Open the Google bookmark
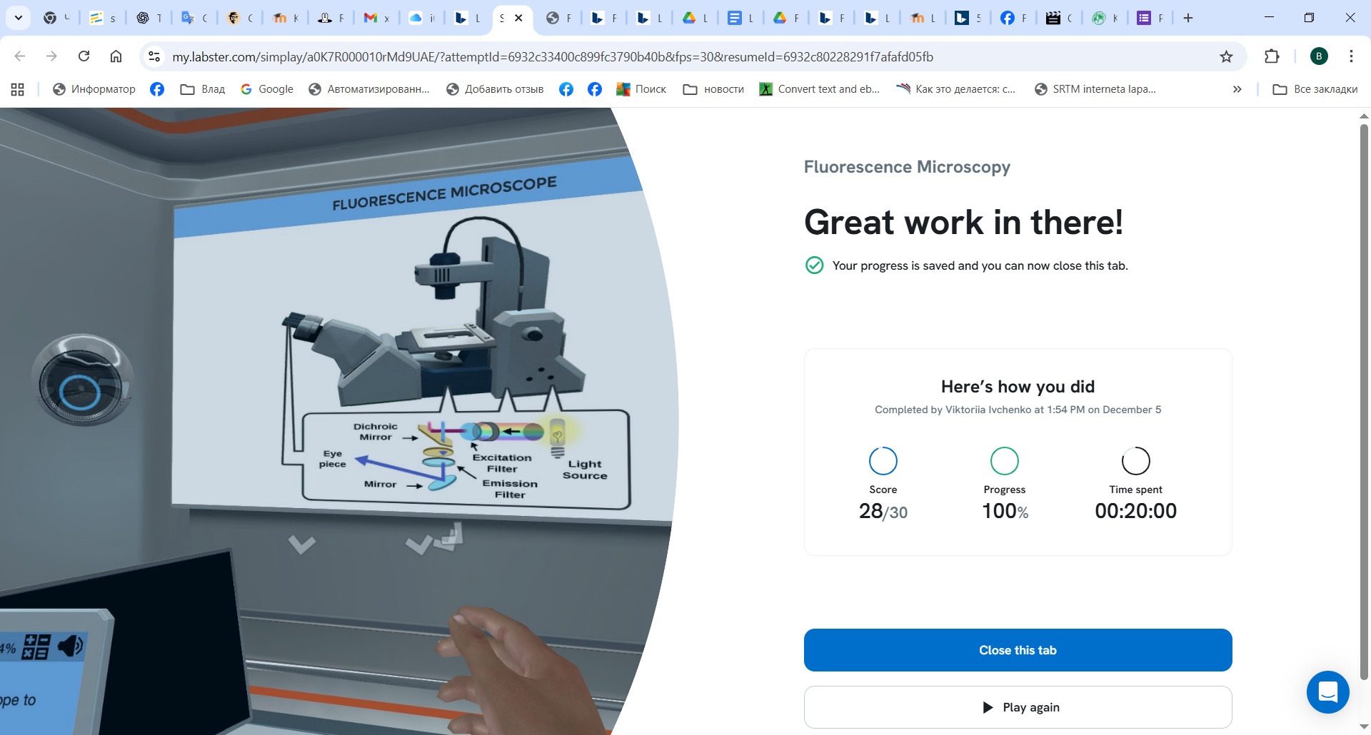 click(267, 89)
